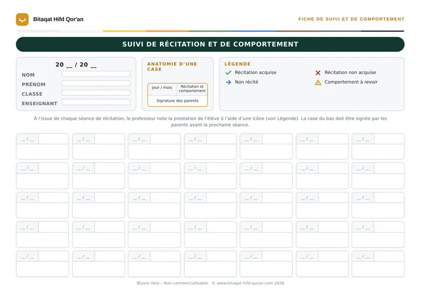Click 'FICHE DE SUIVI ET DE COMPORTEMENT' header text
421x296 pixels.
(351, 19)
